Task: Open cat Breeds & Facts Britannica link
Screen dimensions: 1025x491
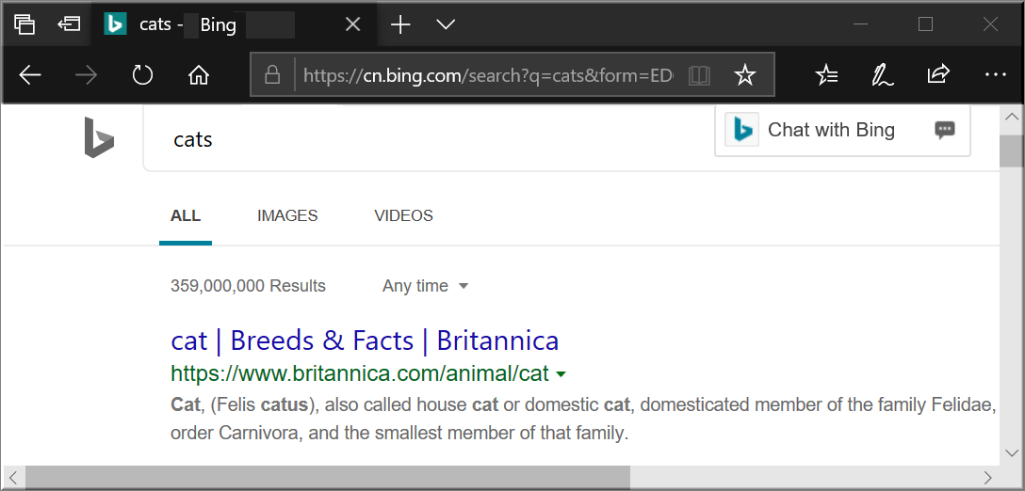Action: click(x=365, y=341)
